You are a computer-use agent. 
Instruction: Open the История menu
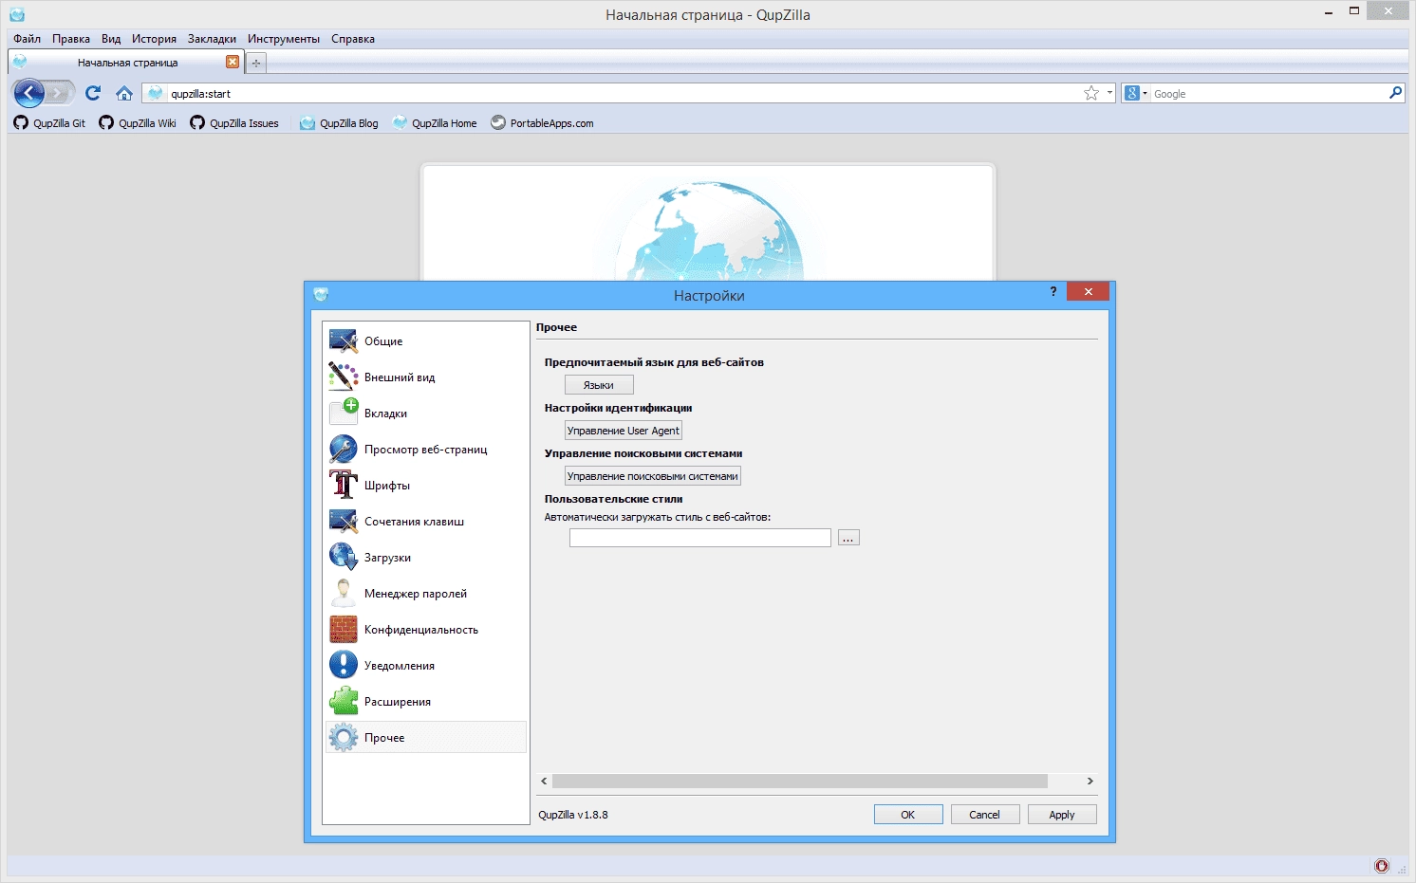[154, 39]
